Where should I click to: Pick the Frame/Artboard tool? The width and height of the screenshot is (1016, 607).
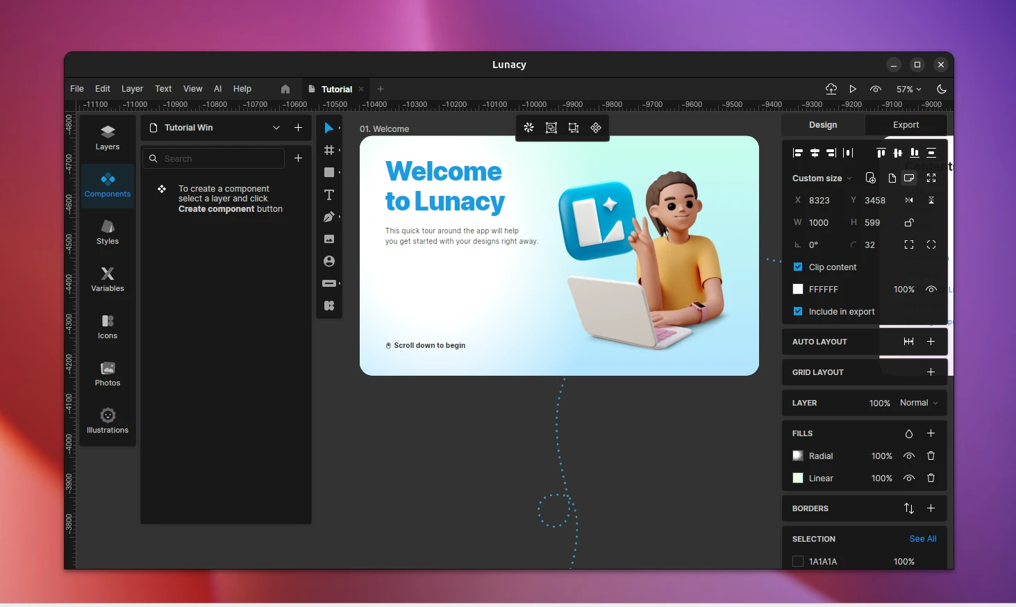[x=328, y=151]
